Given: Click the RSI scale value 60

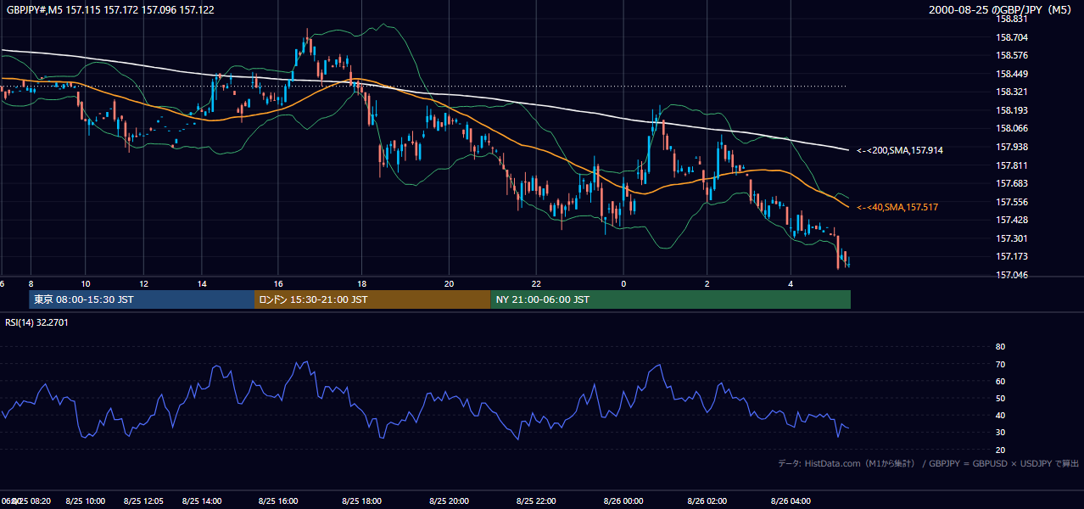Looking at the screenshot, I should [x=1000, y=381].
